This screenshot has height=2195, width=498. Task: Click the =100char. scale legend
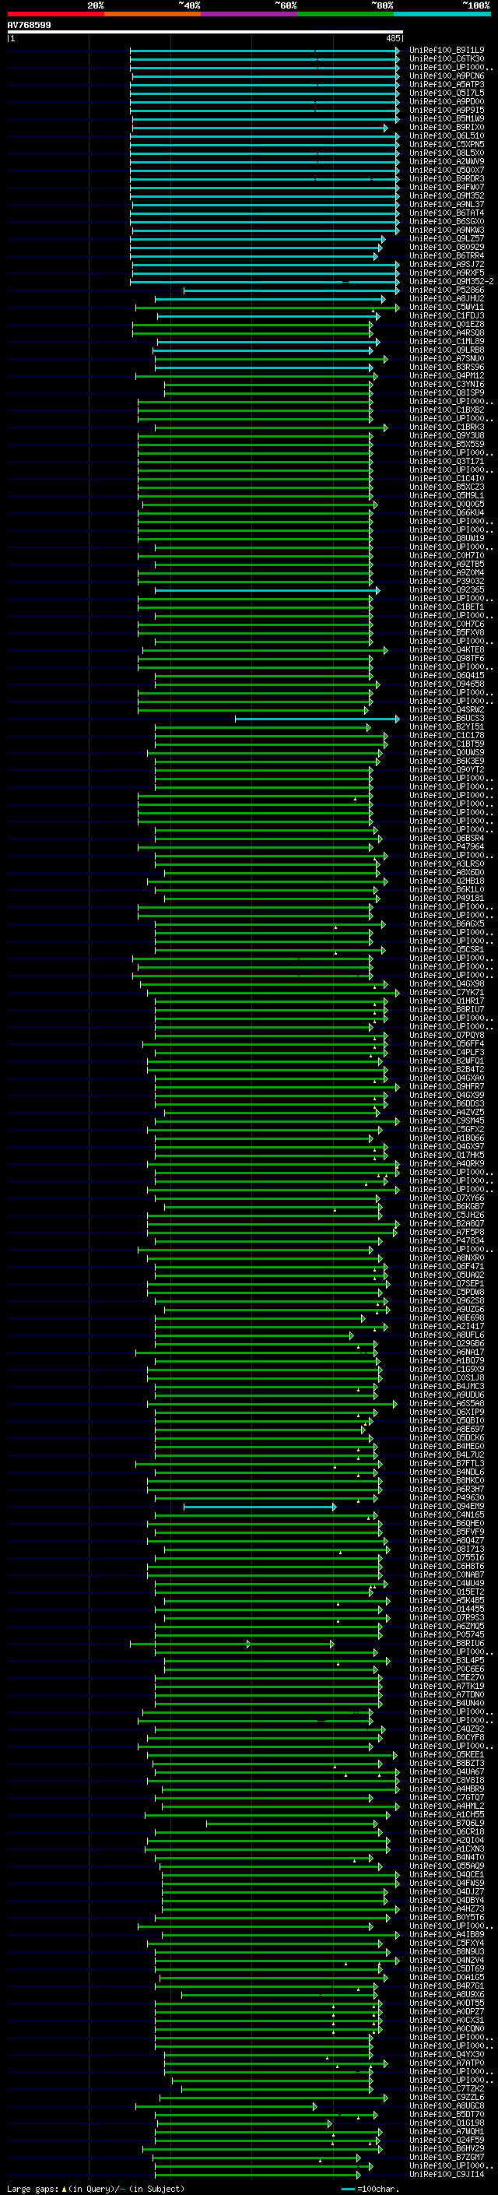371,2189
